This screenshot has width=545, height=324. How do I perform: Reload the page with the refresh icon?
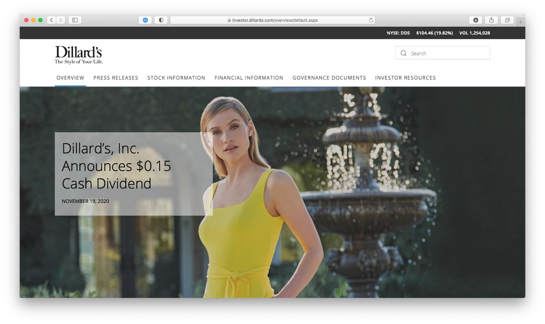click(371, 20)
